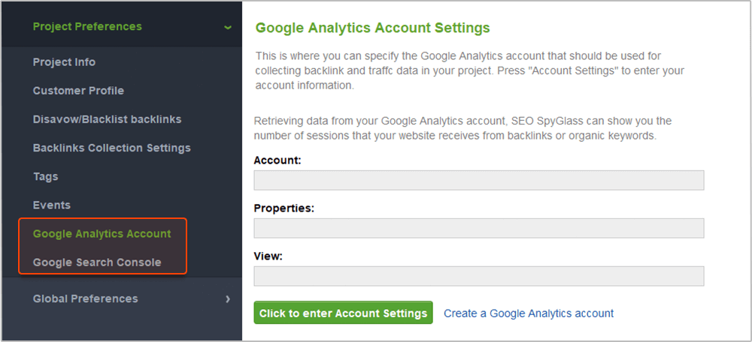Click the Project Preferences header

87,26
